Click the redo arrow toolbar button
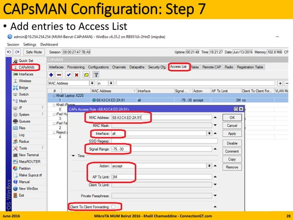293x220 pixels. pos(17,52)
